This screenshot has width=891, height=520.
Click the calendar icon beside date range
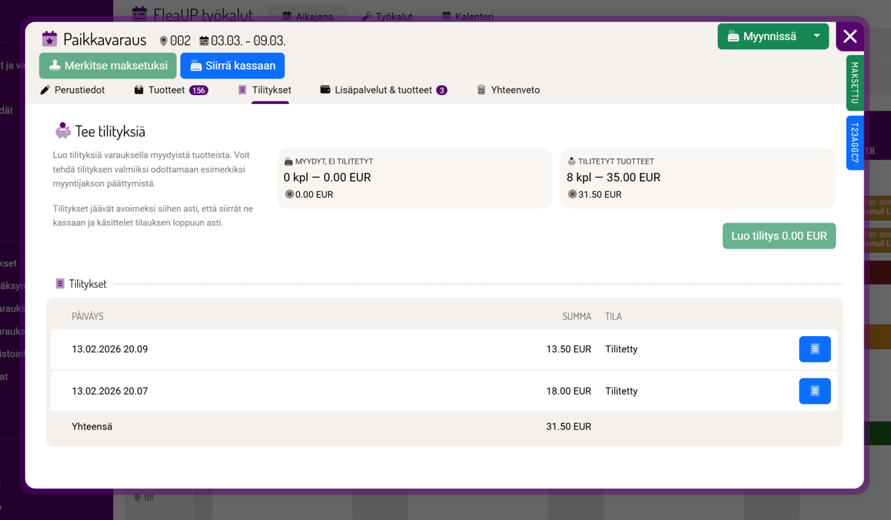click(204, 41)
